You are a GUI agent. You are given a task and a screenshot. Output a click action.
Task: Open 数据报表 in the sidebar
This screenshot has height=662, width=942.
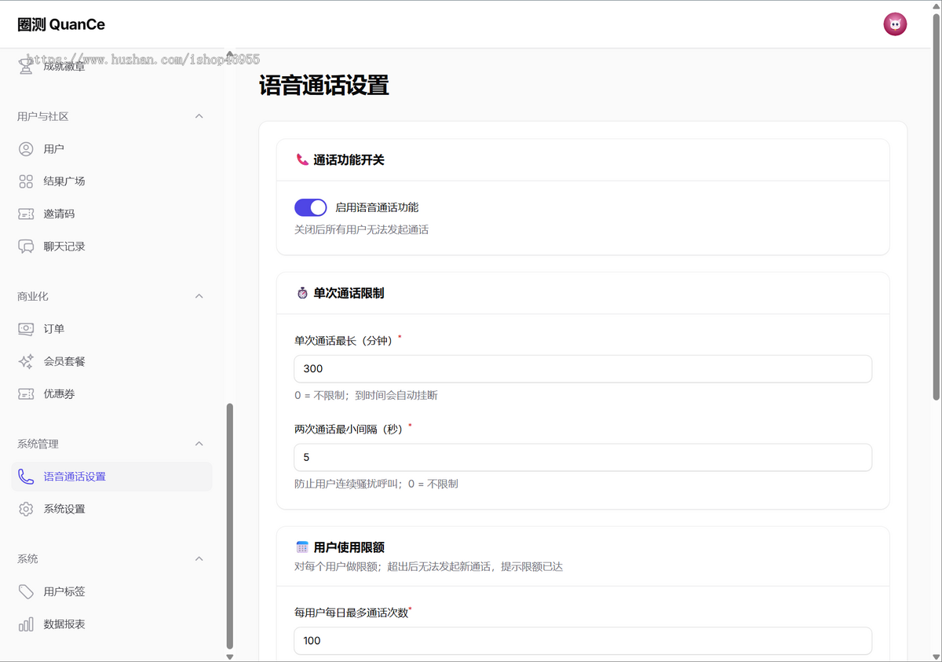point(111,624)
